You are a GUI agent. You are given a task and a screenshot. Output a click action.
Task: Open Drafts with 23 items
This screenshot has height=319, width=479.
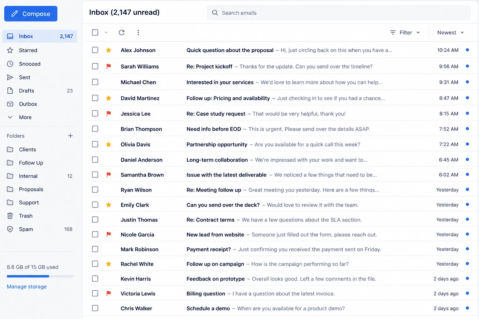pos(40,91)
